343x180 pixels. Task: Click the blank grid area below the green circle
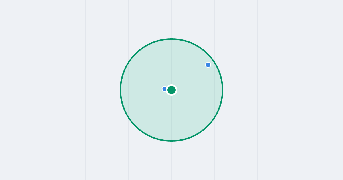pos(171,161)
